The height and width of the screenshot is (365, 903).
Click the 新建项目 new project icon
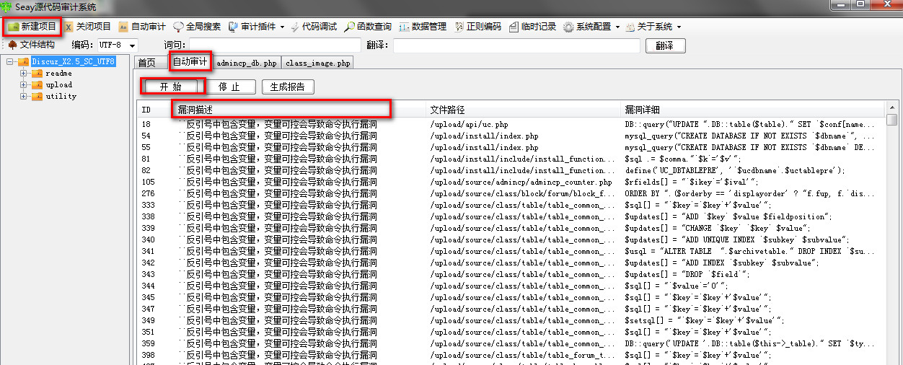(13, 27)
